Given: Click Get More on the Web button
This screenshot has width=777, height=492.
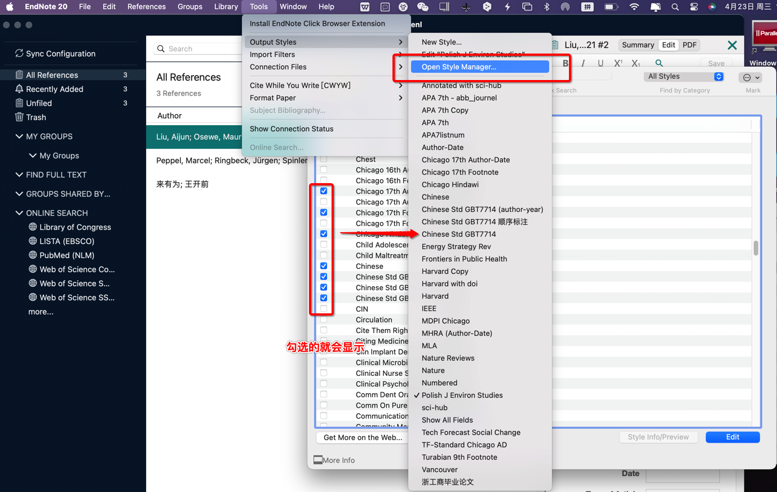Looking at the screenshot, I should point(363,437).
